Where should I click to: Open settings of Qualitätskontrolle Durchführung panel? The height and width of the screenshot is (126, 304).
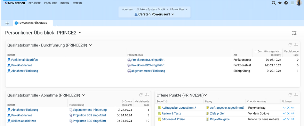(296, 45)
